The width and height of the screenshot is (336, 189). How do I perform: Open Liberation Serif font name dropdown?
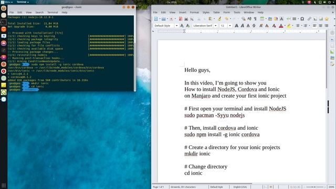click(216, 26)
